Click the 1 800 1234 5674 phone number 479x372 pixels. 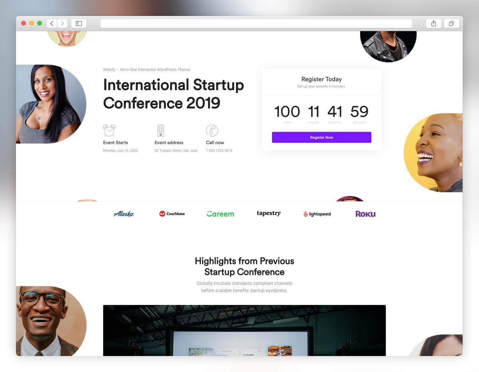(x=219, y=150)
